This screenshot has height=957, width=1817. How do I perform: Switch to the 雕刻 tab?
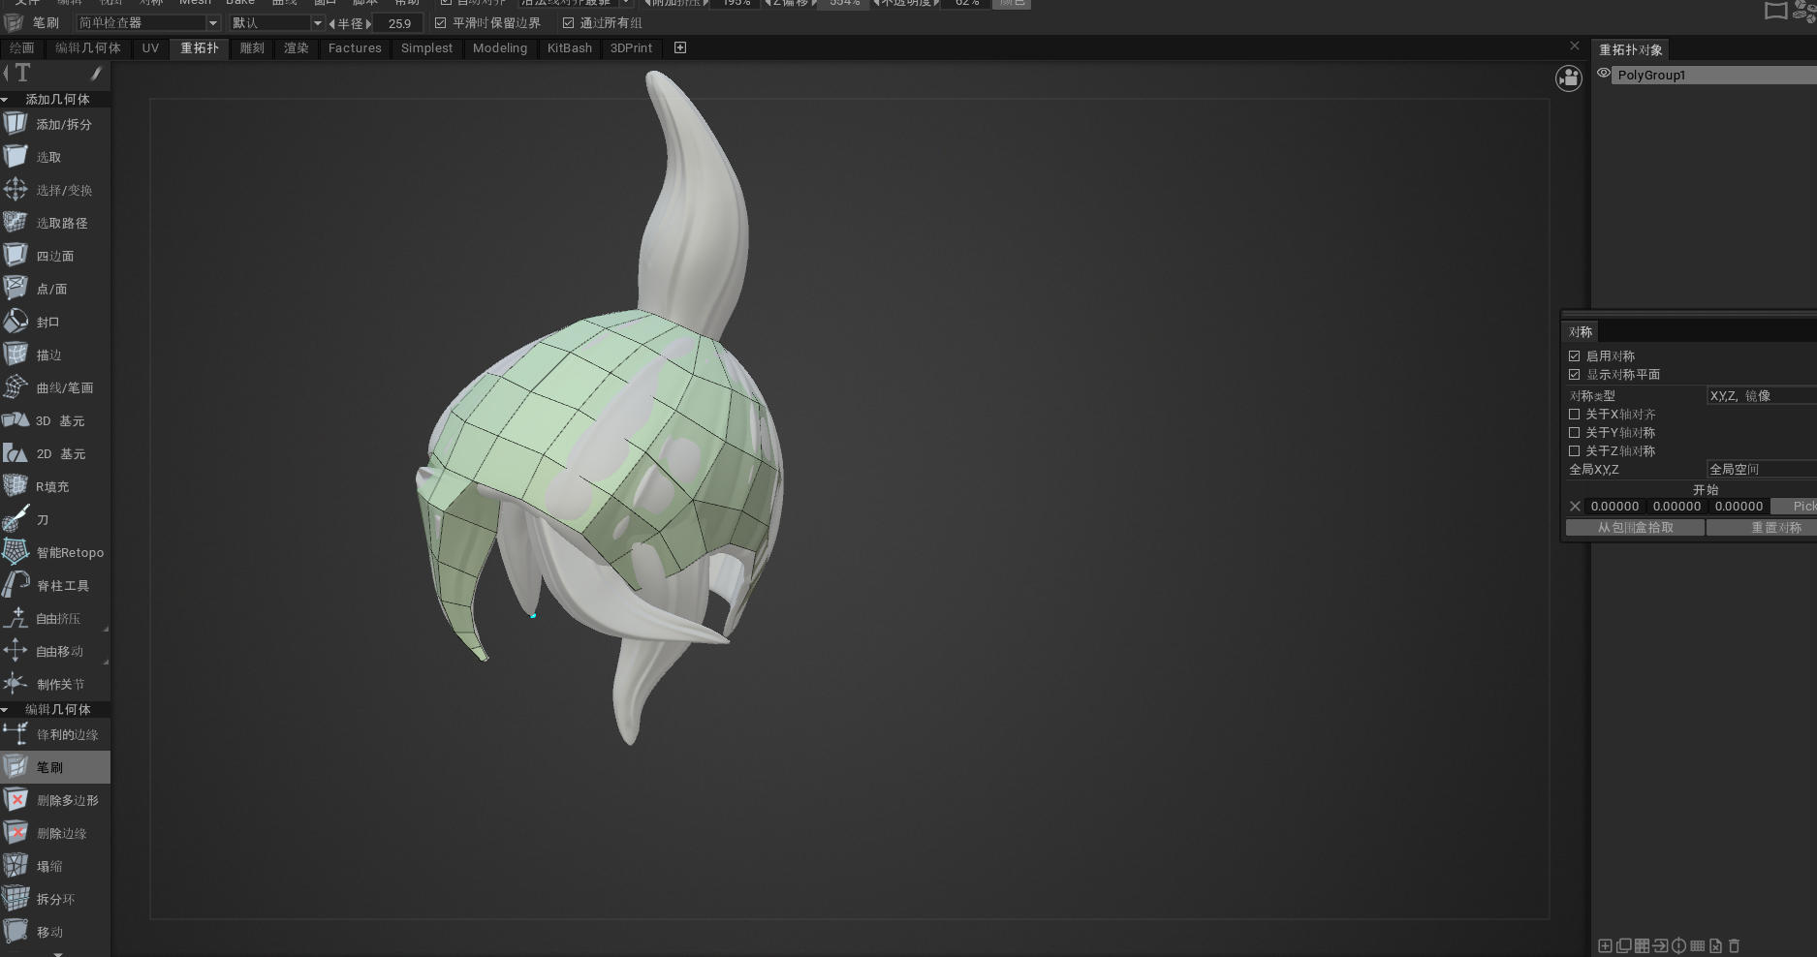252,47
